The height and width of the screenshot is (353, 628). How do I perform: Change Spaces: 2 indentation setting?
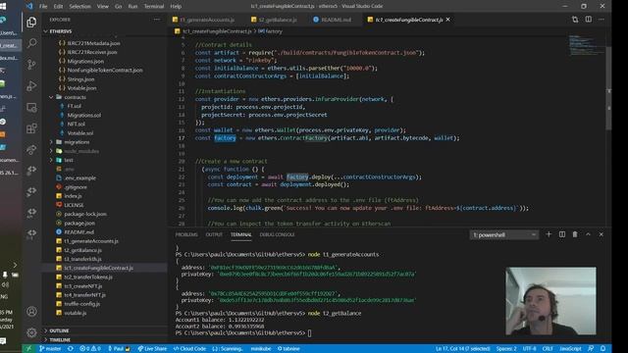click(506, 349)
